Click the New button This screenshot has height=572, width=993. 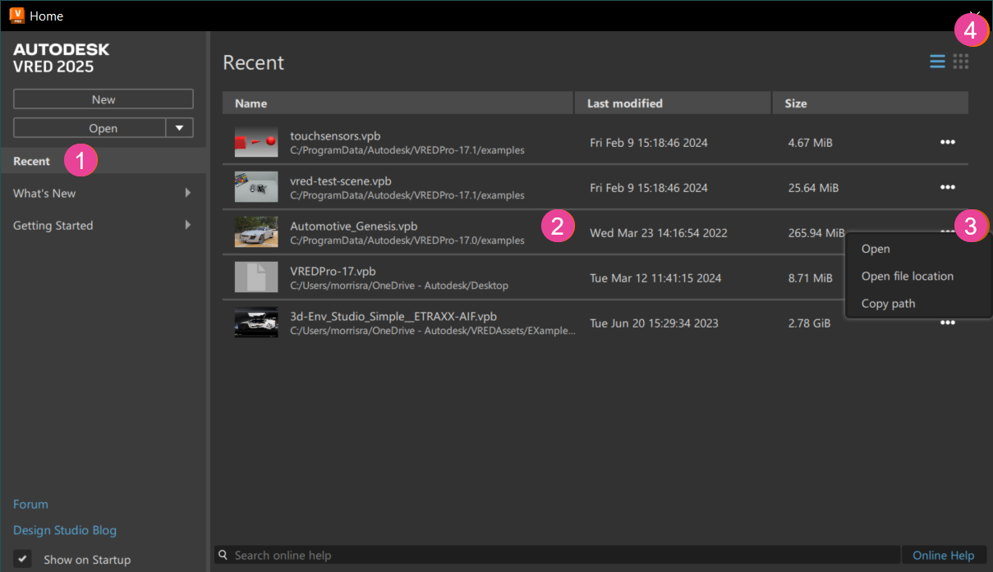pos(103,99)
